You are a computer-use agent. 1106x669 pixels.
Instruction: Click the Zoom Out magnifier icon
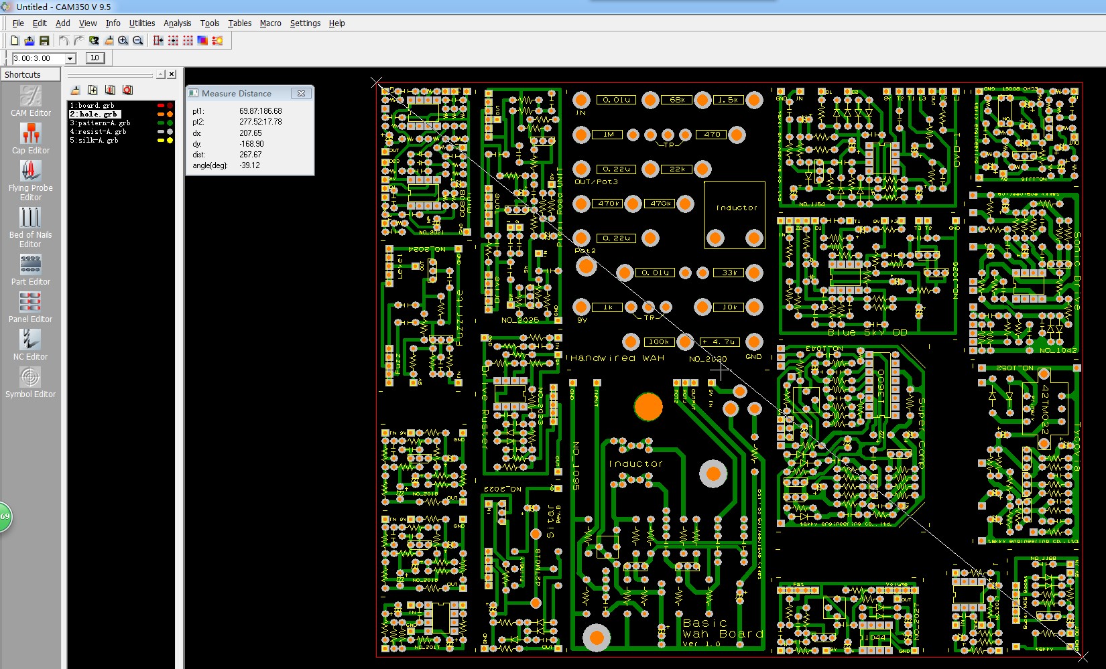pyautogui.click(x=138, y=41)
